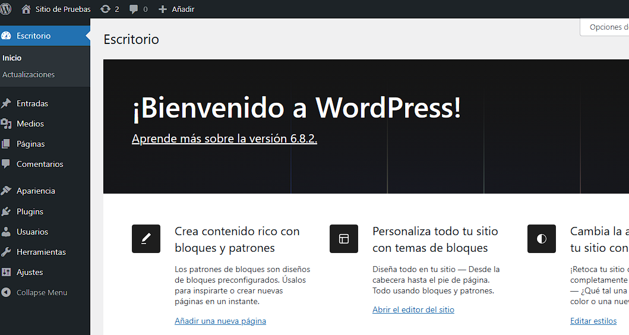
Task: Open the Sitio de Pruebas home icon
Action: (x=26, y=9)
